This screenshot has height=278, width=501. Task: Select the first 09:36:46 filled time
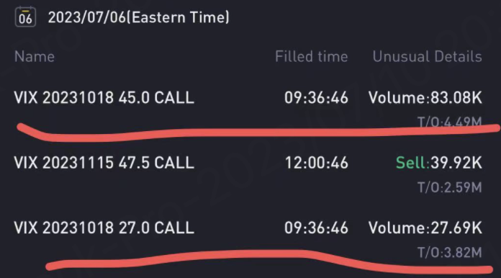pos(316,98)
